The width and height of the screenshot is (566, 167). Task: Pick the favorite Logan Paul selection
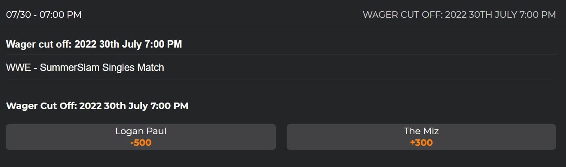(141, 137)
